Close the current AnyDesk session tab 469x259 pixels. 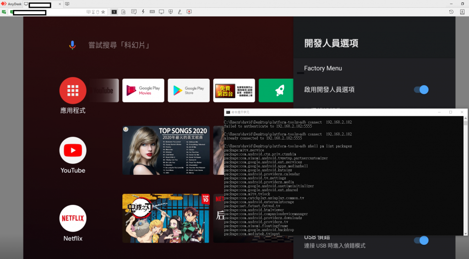coord(59,4)
